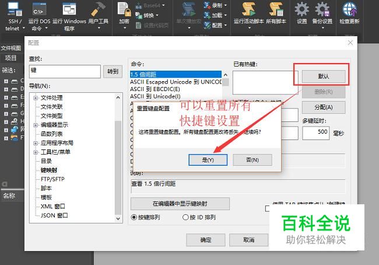Image resolution: width=379 pixels, height=265 pixels.
Task: Select the 按键排列 radio button
Action: 134,217
